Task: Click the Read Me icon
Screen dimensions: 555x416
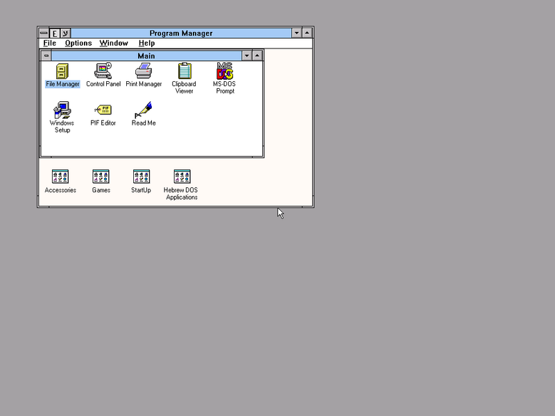Action: point(144,110)
